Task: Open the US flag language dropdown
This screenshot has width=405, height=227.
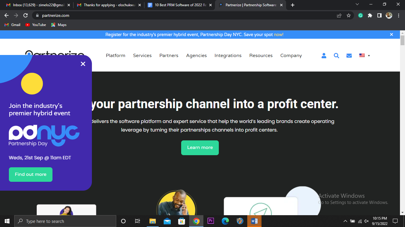Action: tap(364, 56)
